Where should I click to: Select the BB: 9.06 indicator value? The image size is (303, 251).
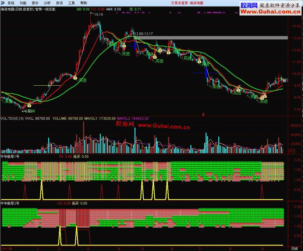point(83,9)
